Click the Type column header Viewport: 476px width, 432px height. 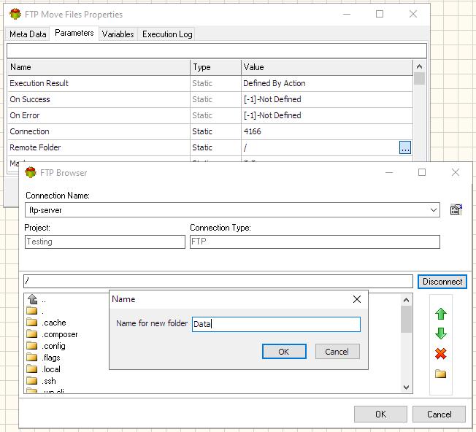click(x=216, y=67)
